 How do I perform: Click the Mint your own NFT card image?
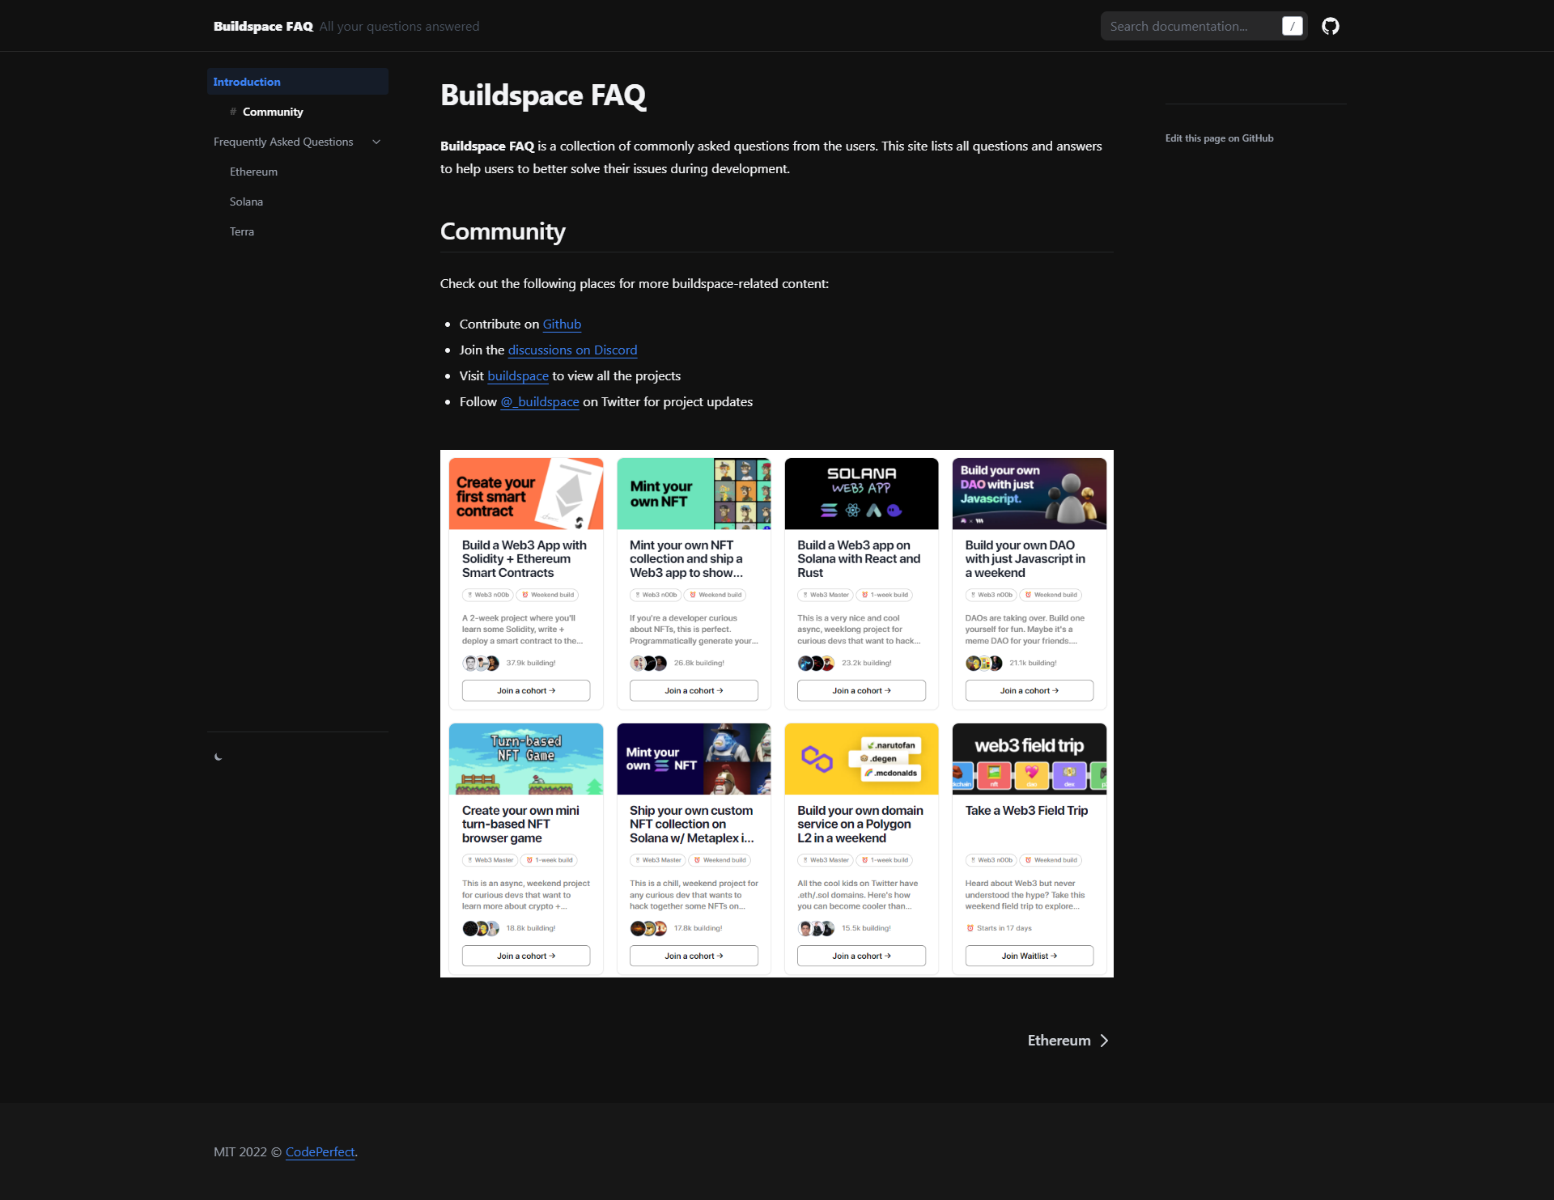(x=693, y=493)
